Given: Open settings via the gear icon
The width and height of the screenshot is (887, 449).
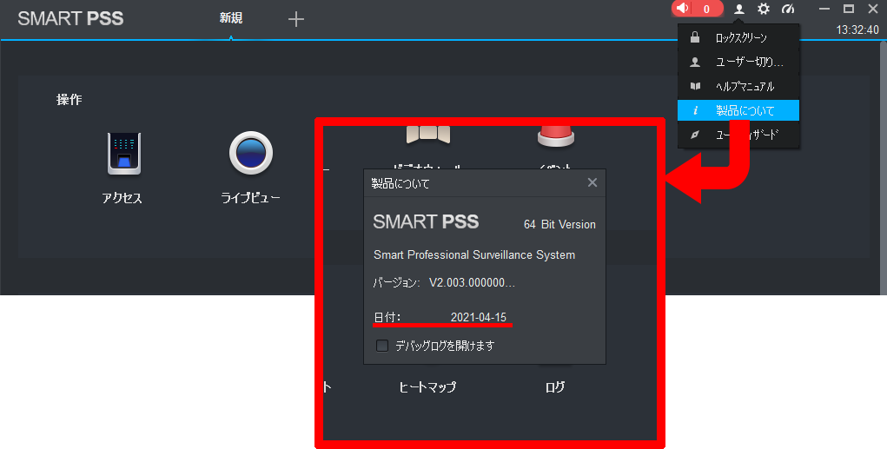Looking at the screenshot, I should coord(764,9).
